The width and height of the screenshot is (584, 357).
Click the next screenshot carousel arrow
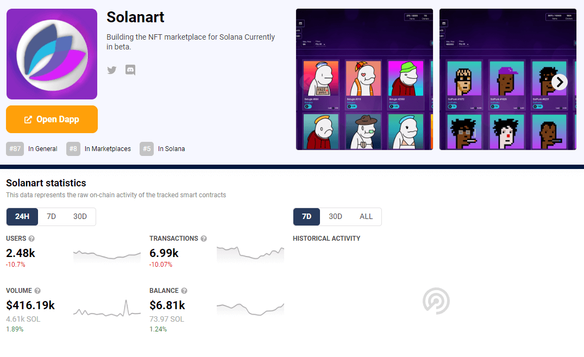click(x=560, y=82)
